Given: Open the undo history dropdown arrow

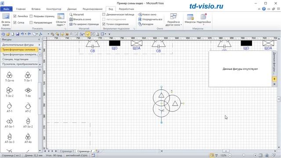Looking at the screenshot, I should tap(25, 34).
